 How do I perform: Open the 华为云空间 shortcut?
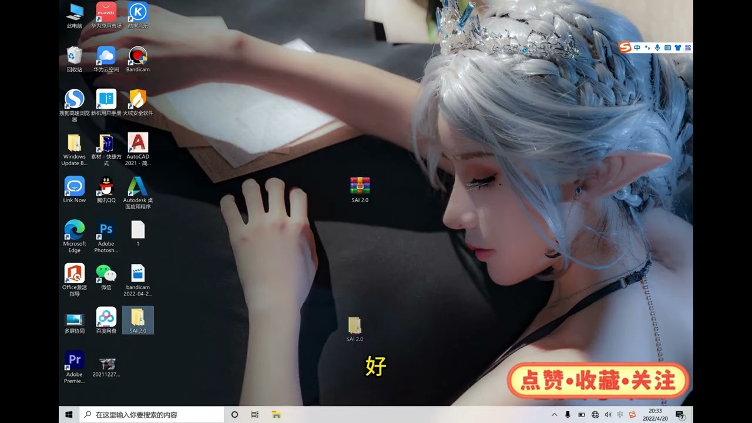[x=106, y=59]
